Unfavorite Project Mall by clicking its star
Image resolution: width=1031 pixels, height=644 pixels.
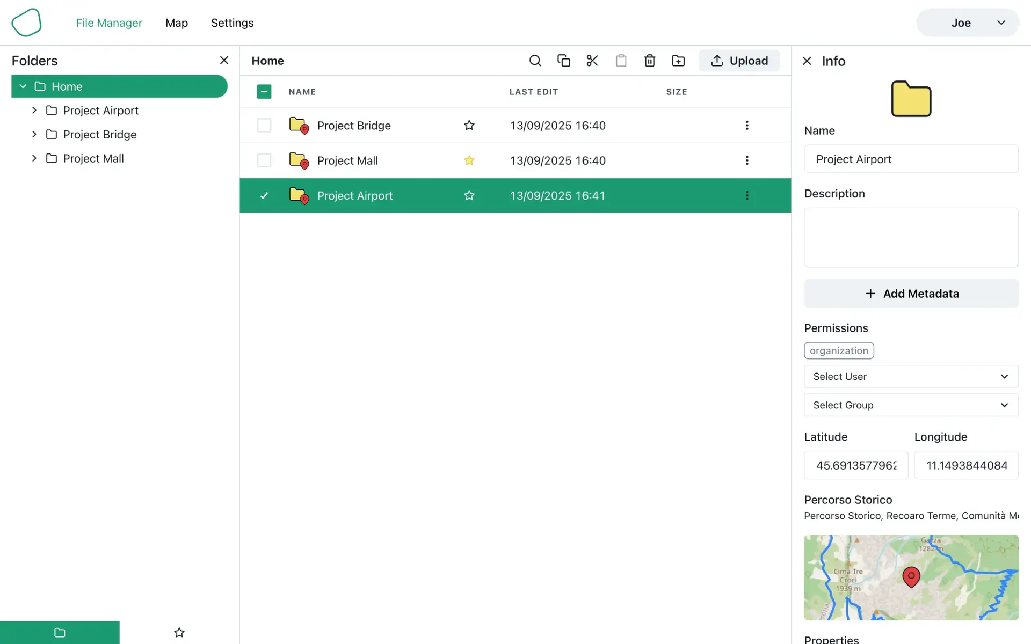pos(468,160)
